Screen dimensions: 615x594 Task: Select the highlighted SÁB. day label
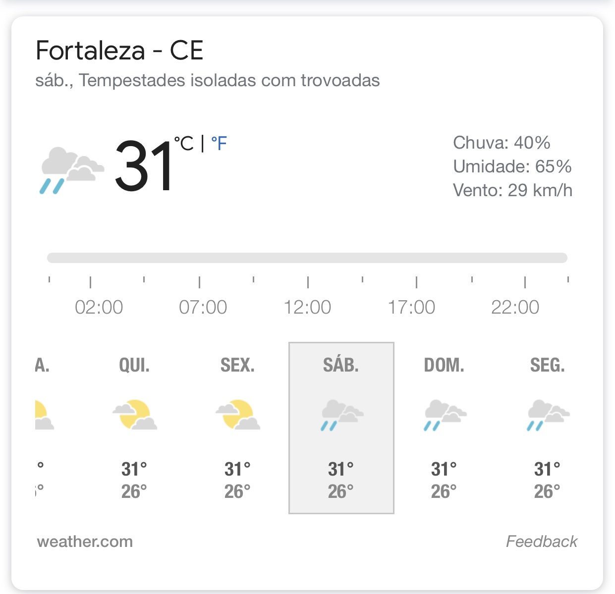coord(341,366)
